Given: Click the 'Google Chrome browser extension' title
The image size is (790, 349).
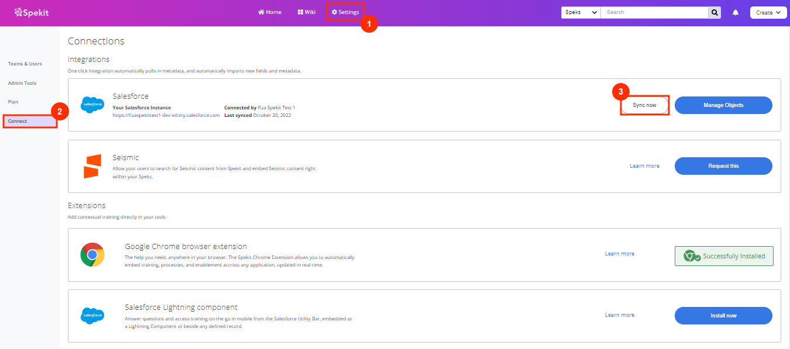Looking at the screenshot, I should (186, 247).
